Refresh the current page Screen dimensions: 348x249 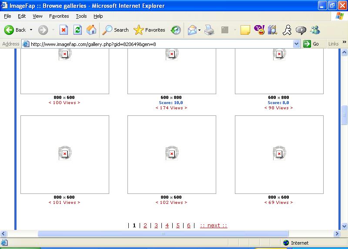[x=77, y=30]
